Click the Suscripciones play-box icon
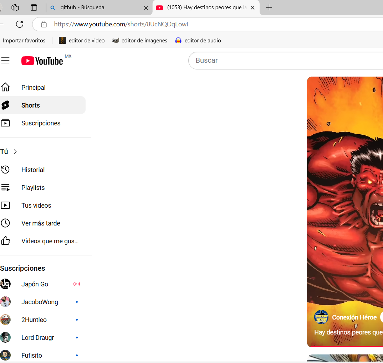This screenshot has width=383, height=363. coord(5,123)
